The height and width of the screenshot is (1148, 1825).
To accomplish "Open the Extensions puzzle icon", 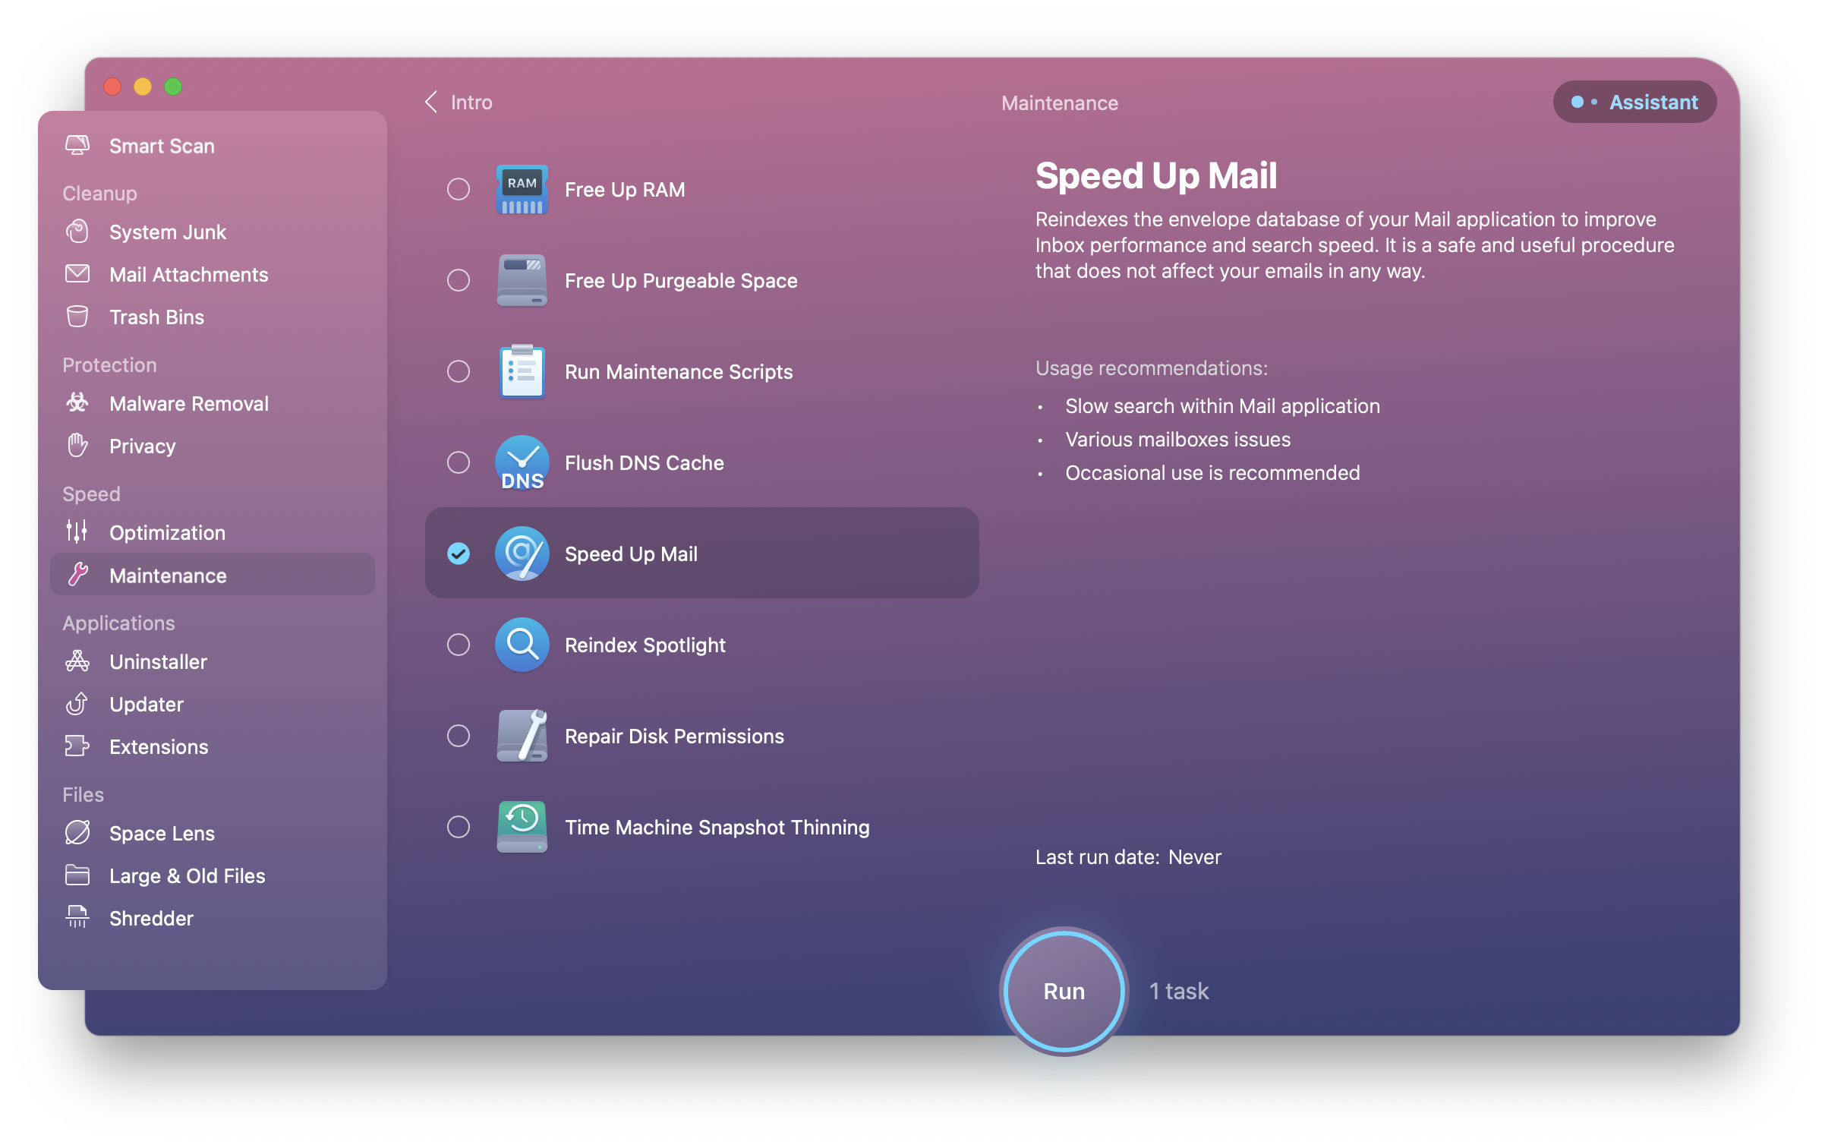I will tap(77, 746).
